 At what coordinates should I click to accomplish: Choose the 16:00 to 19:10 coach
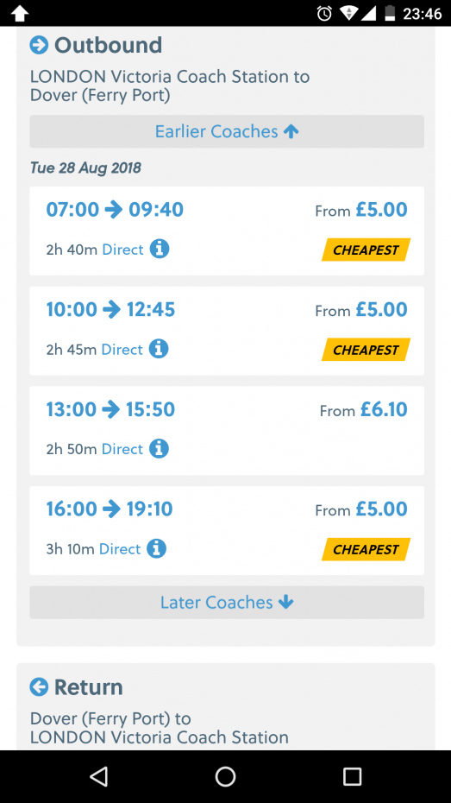pyautogui.click(x=227, y=530)
